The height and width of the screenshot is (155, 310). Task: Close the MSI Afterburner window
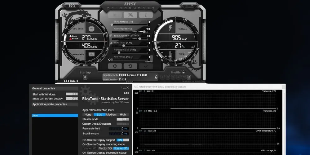192,6
